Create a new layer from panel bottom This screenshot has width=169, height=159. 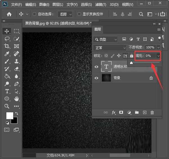pyautogui.click(x=145, y=113)
